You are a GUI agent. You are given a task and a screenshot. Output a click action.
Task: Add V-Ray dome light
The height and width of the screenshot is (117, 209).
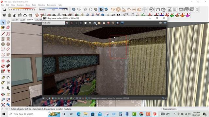139,9
